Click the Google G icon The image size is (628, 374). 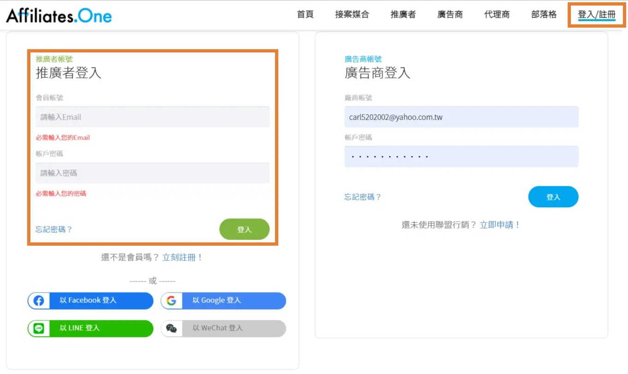coord(171,301)
